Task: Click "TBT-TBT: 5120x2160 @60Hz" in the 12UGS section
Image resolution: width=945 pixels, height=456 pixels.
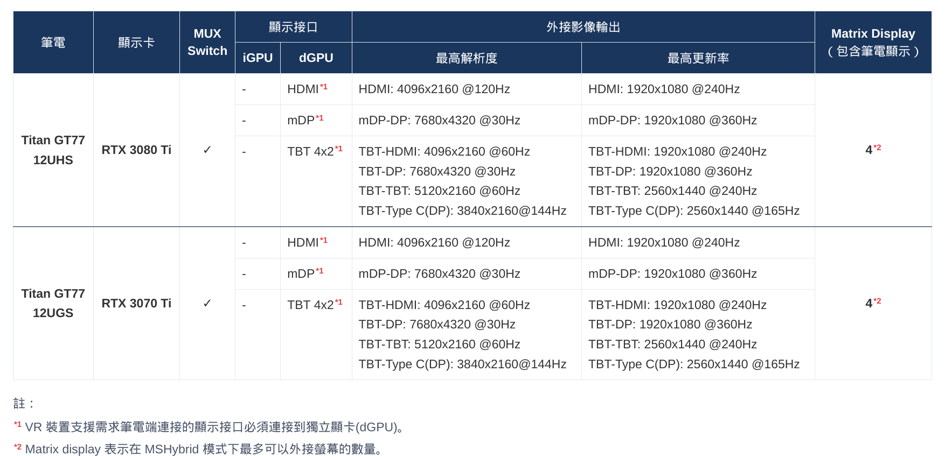Action: 439,345
